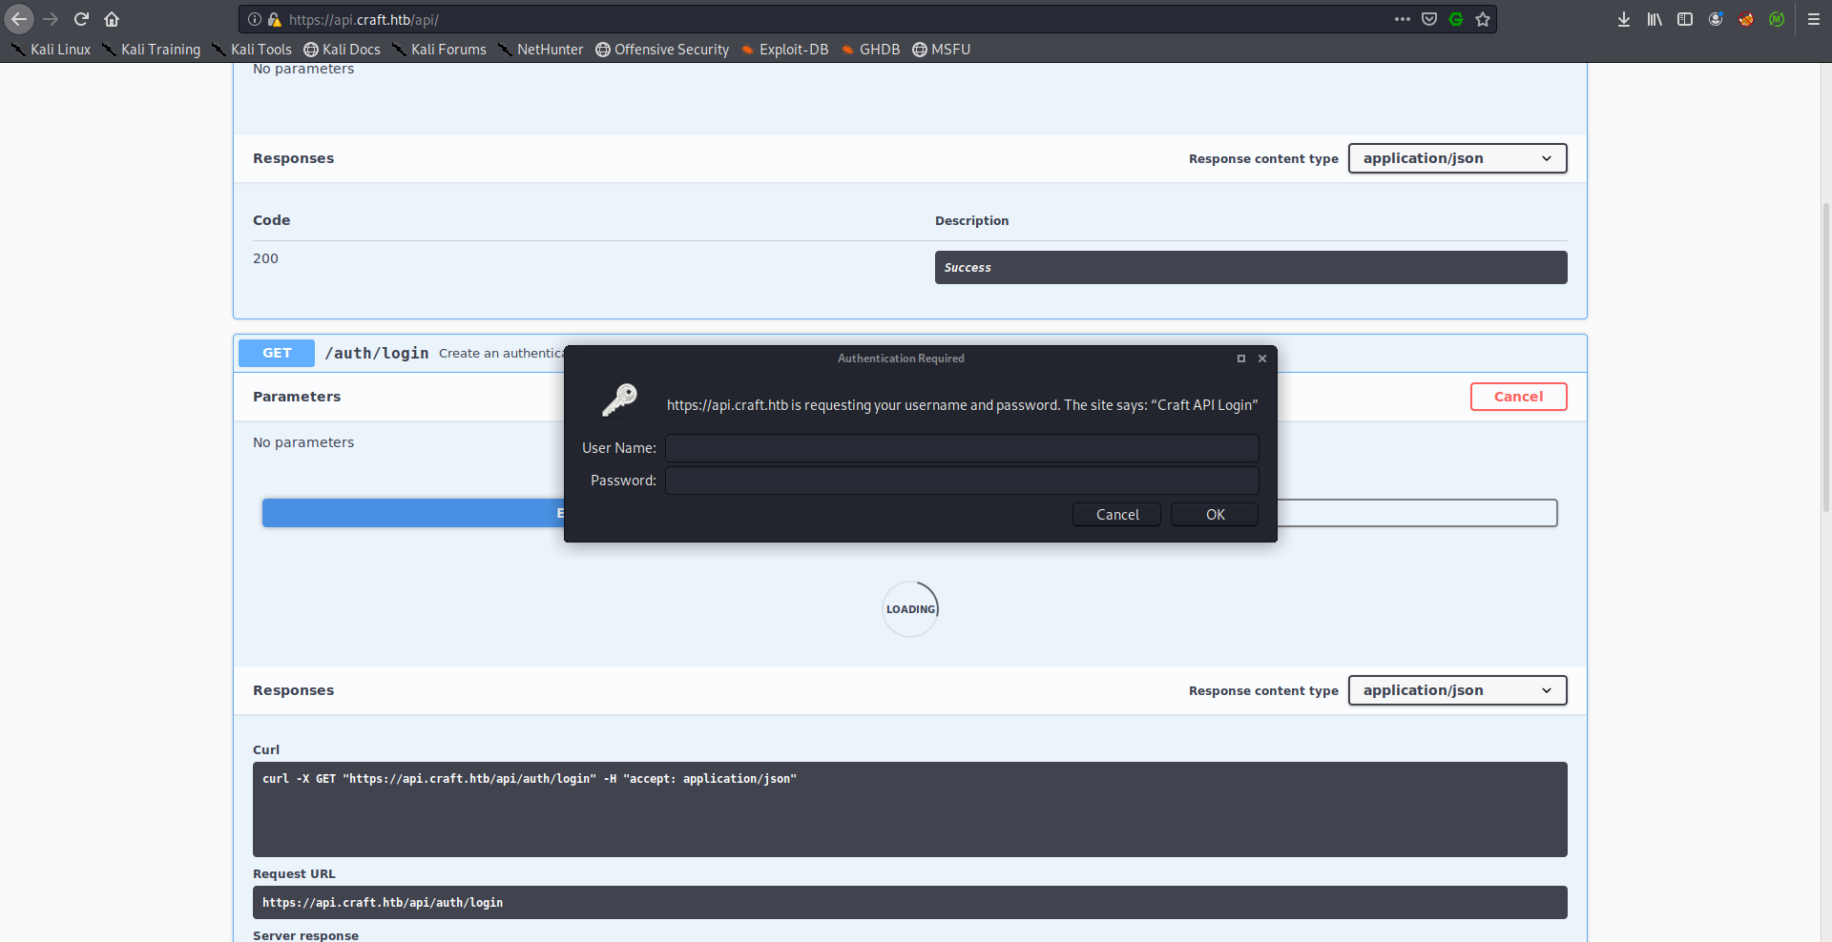1832x942 pixels.
Task: Click the red Cancel button in Parameters
Action: pos(1518,397)
